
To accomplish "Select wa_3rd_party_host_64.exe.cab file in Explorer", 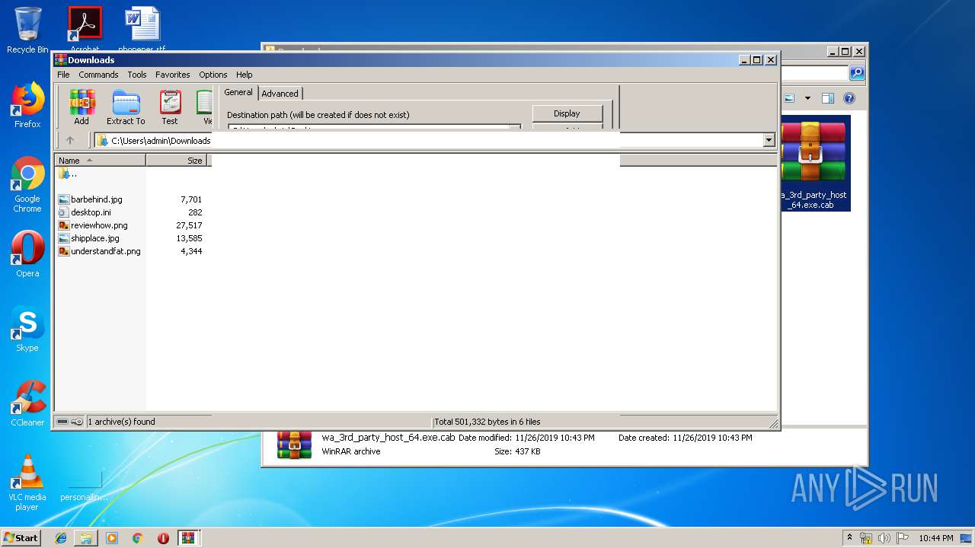I will click(x=814, y=163).
